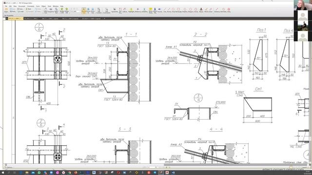Select the Oval shape tool

pos(173,10)
